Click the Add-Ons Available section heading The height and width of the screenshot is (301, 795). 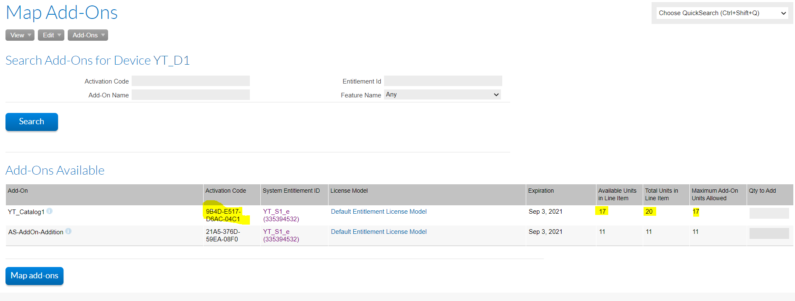point(55,170)
